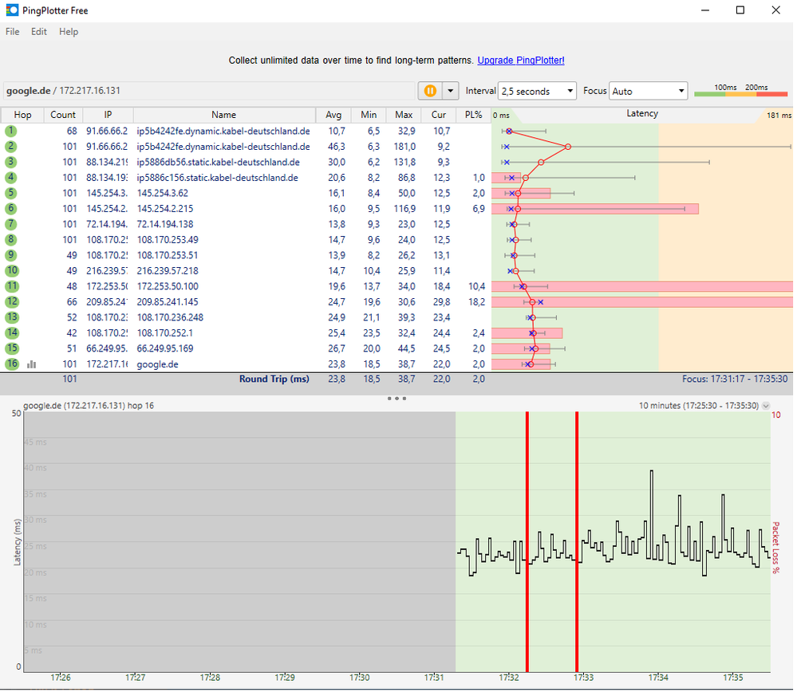This screenshot has width=797, height=692.
Task: Open the Help menu
Action: pyautogui.click(x=68, y=32)
